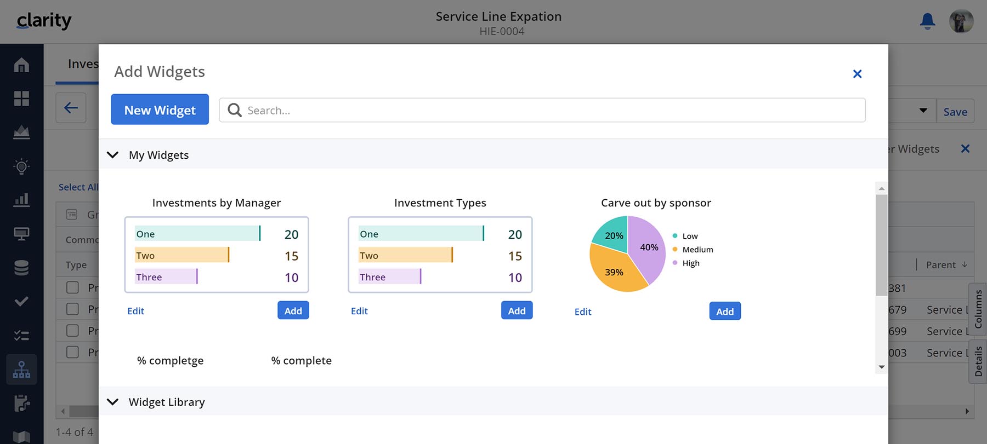Open the dashboard grid icon in sidebar

21,99
